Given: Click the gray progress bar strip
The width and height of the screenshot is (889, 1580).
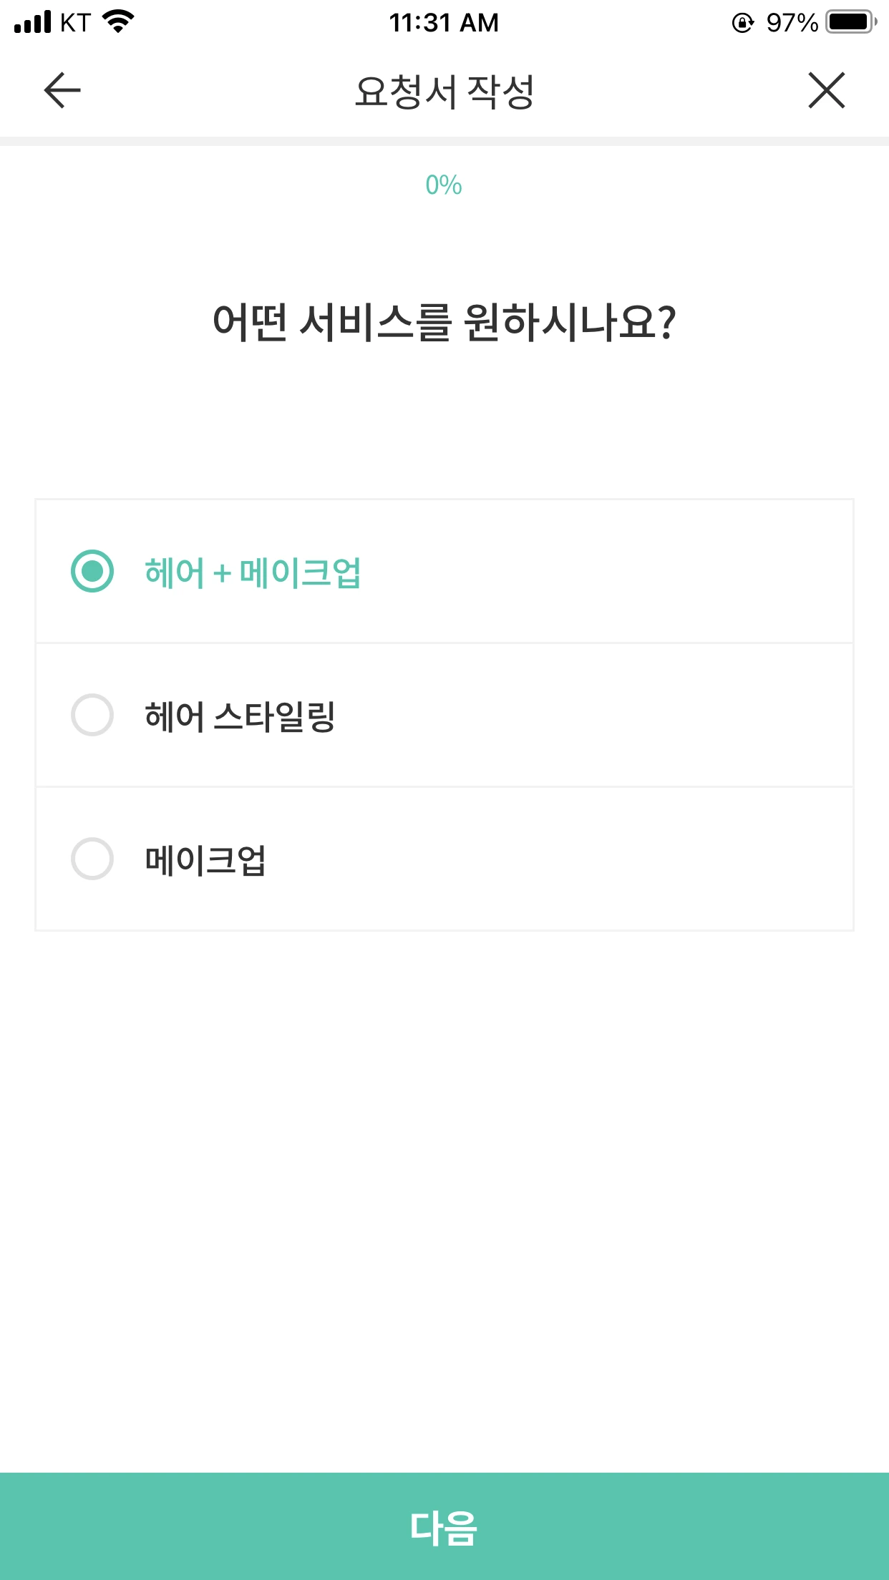Looking at the screenshot, I should pyautogui.click(x=444, y=141).
